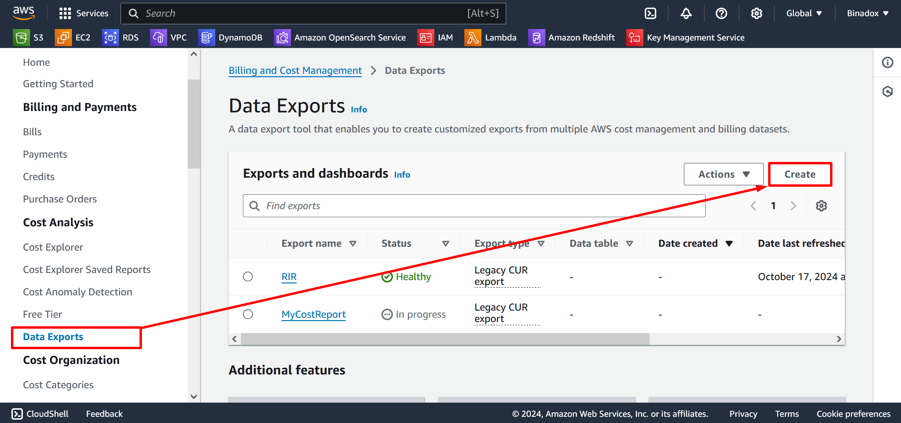Open Data Exports in the sidebar
Screen dimensions: 901x423
53,337
